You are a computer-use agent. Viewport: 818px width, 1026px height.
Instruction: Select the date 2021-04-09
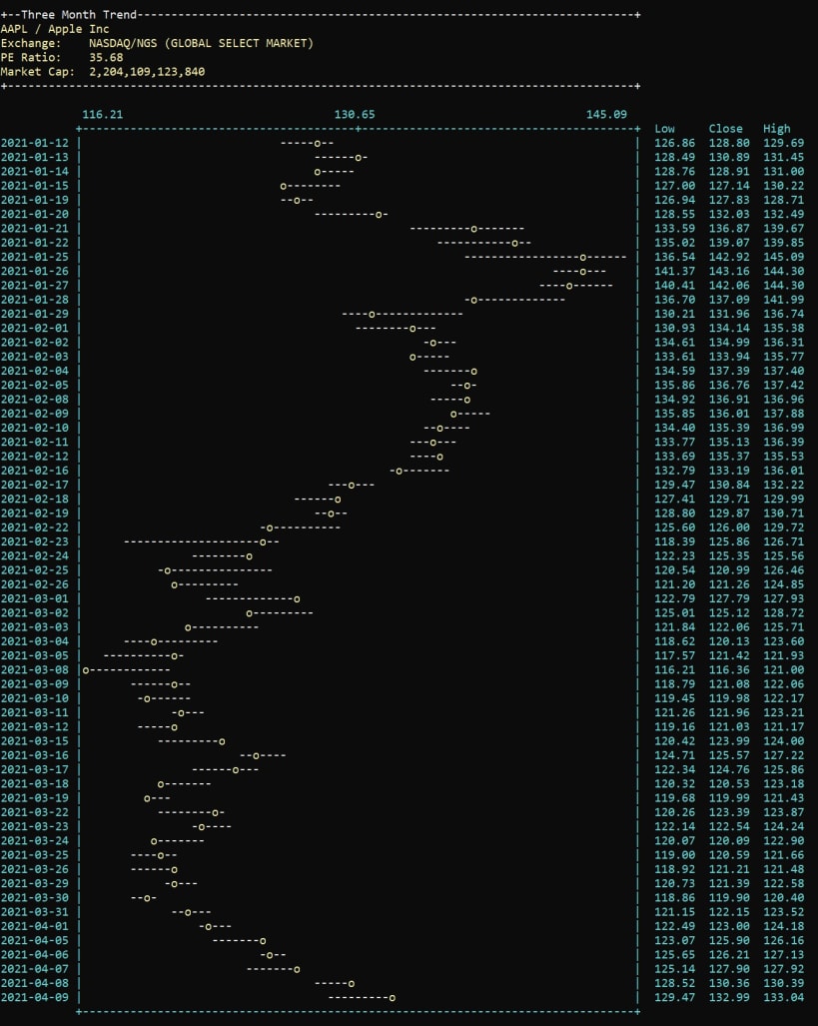pyautogui.click(x=35, y=998)
